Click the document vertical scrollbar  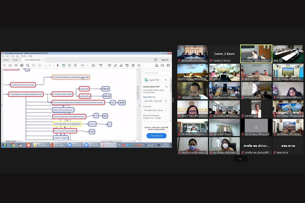click(x=138, y=93)
